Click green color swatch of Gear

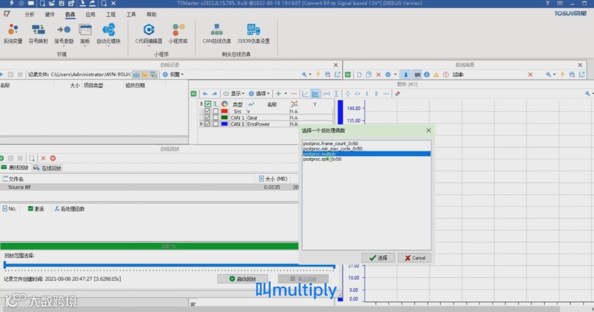(224, 118)
